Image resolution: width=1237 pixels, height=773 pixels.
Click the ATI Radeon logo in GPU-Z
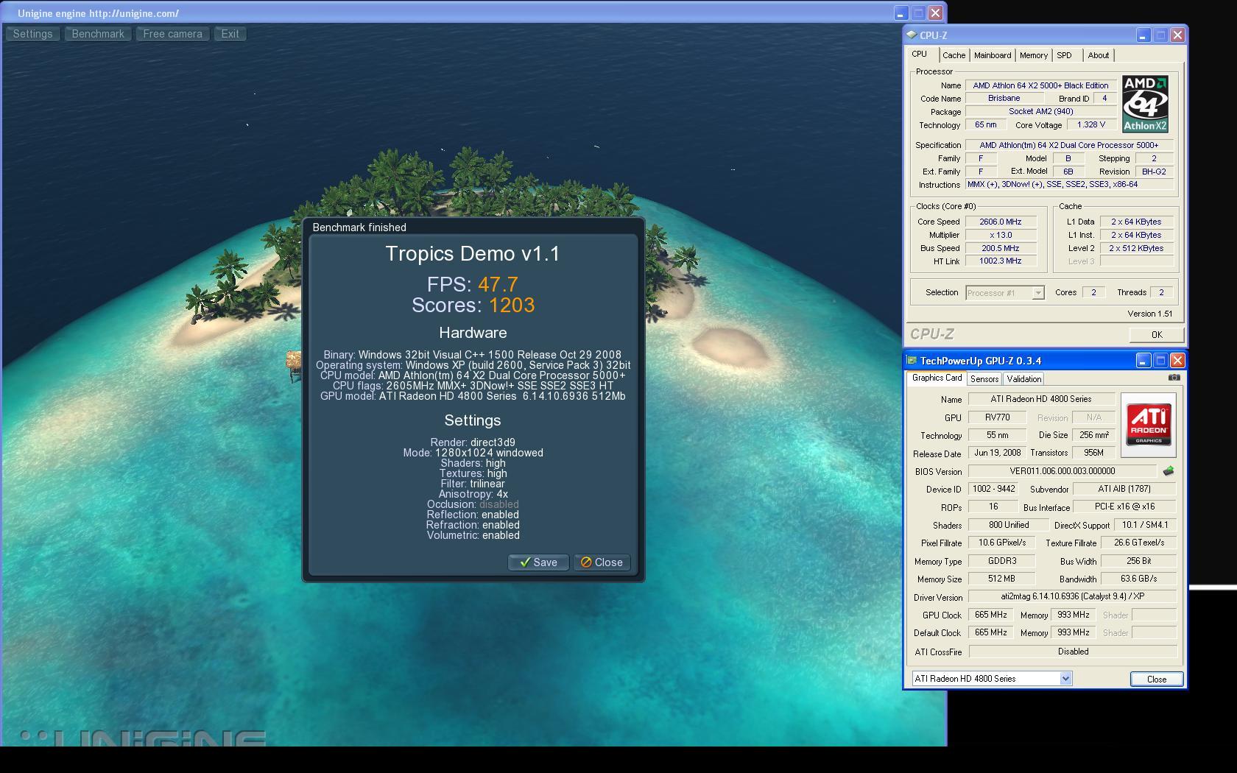pyautogui.click(x=1149, y=425)
